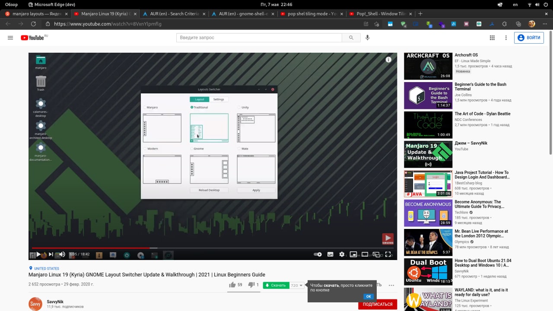The height and width of the screenshot is (311, 553).
Task: Play the video
Action: click(38, 254)
